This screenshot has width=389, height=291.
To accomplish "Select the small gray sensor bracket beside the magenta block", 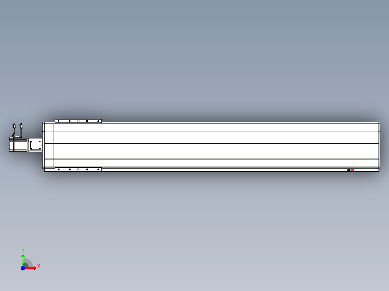I will (348, 170).
